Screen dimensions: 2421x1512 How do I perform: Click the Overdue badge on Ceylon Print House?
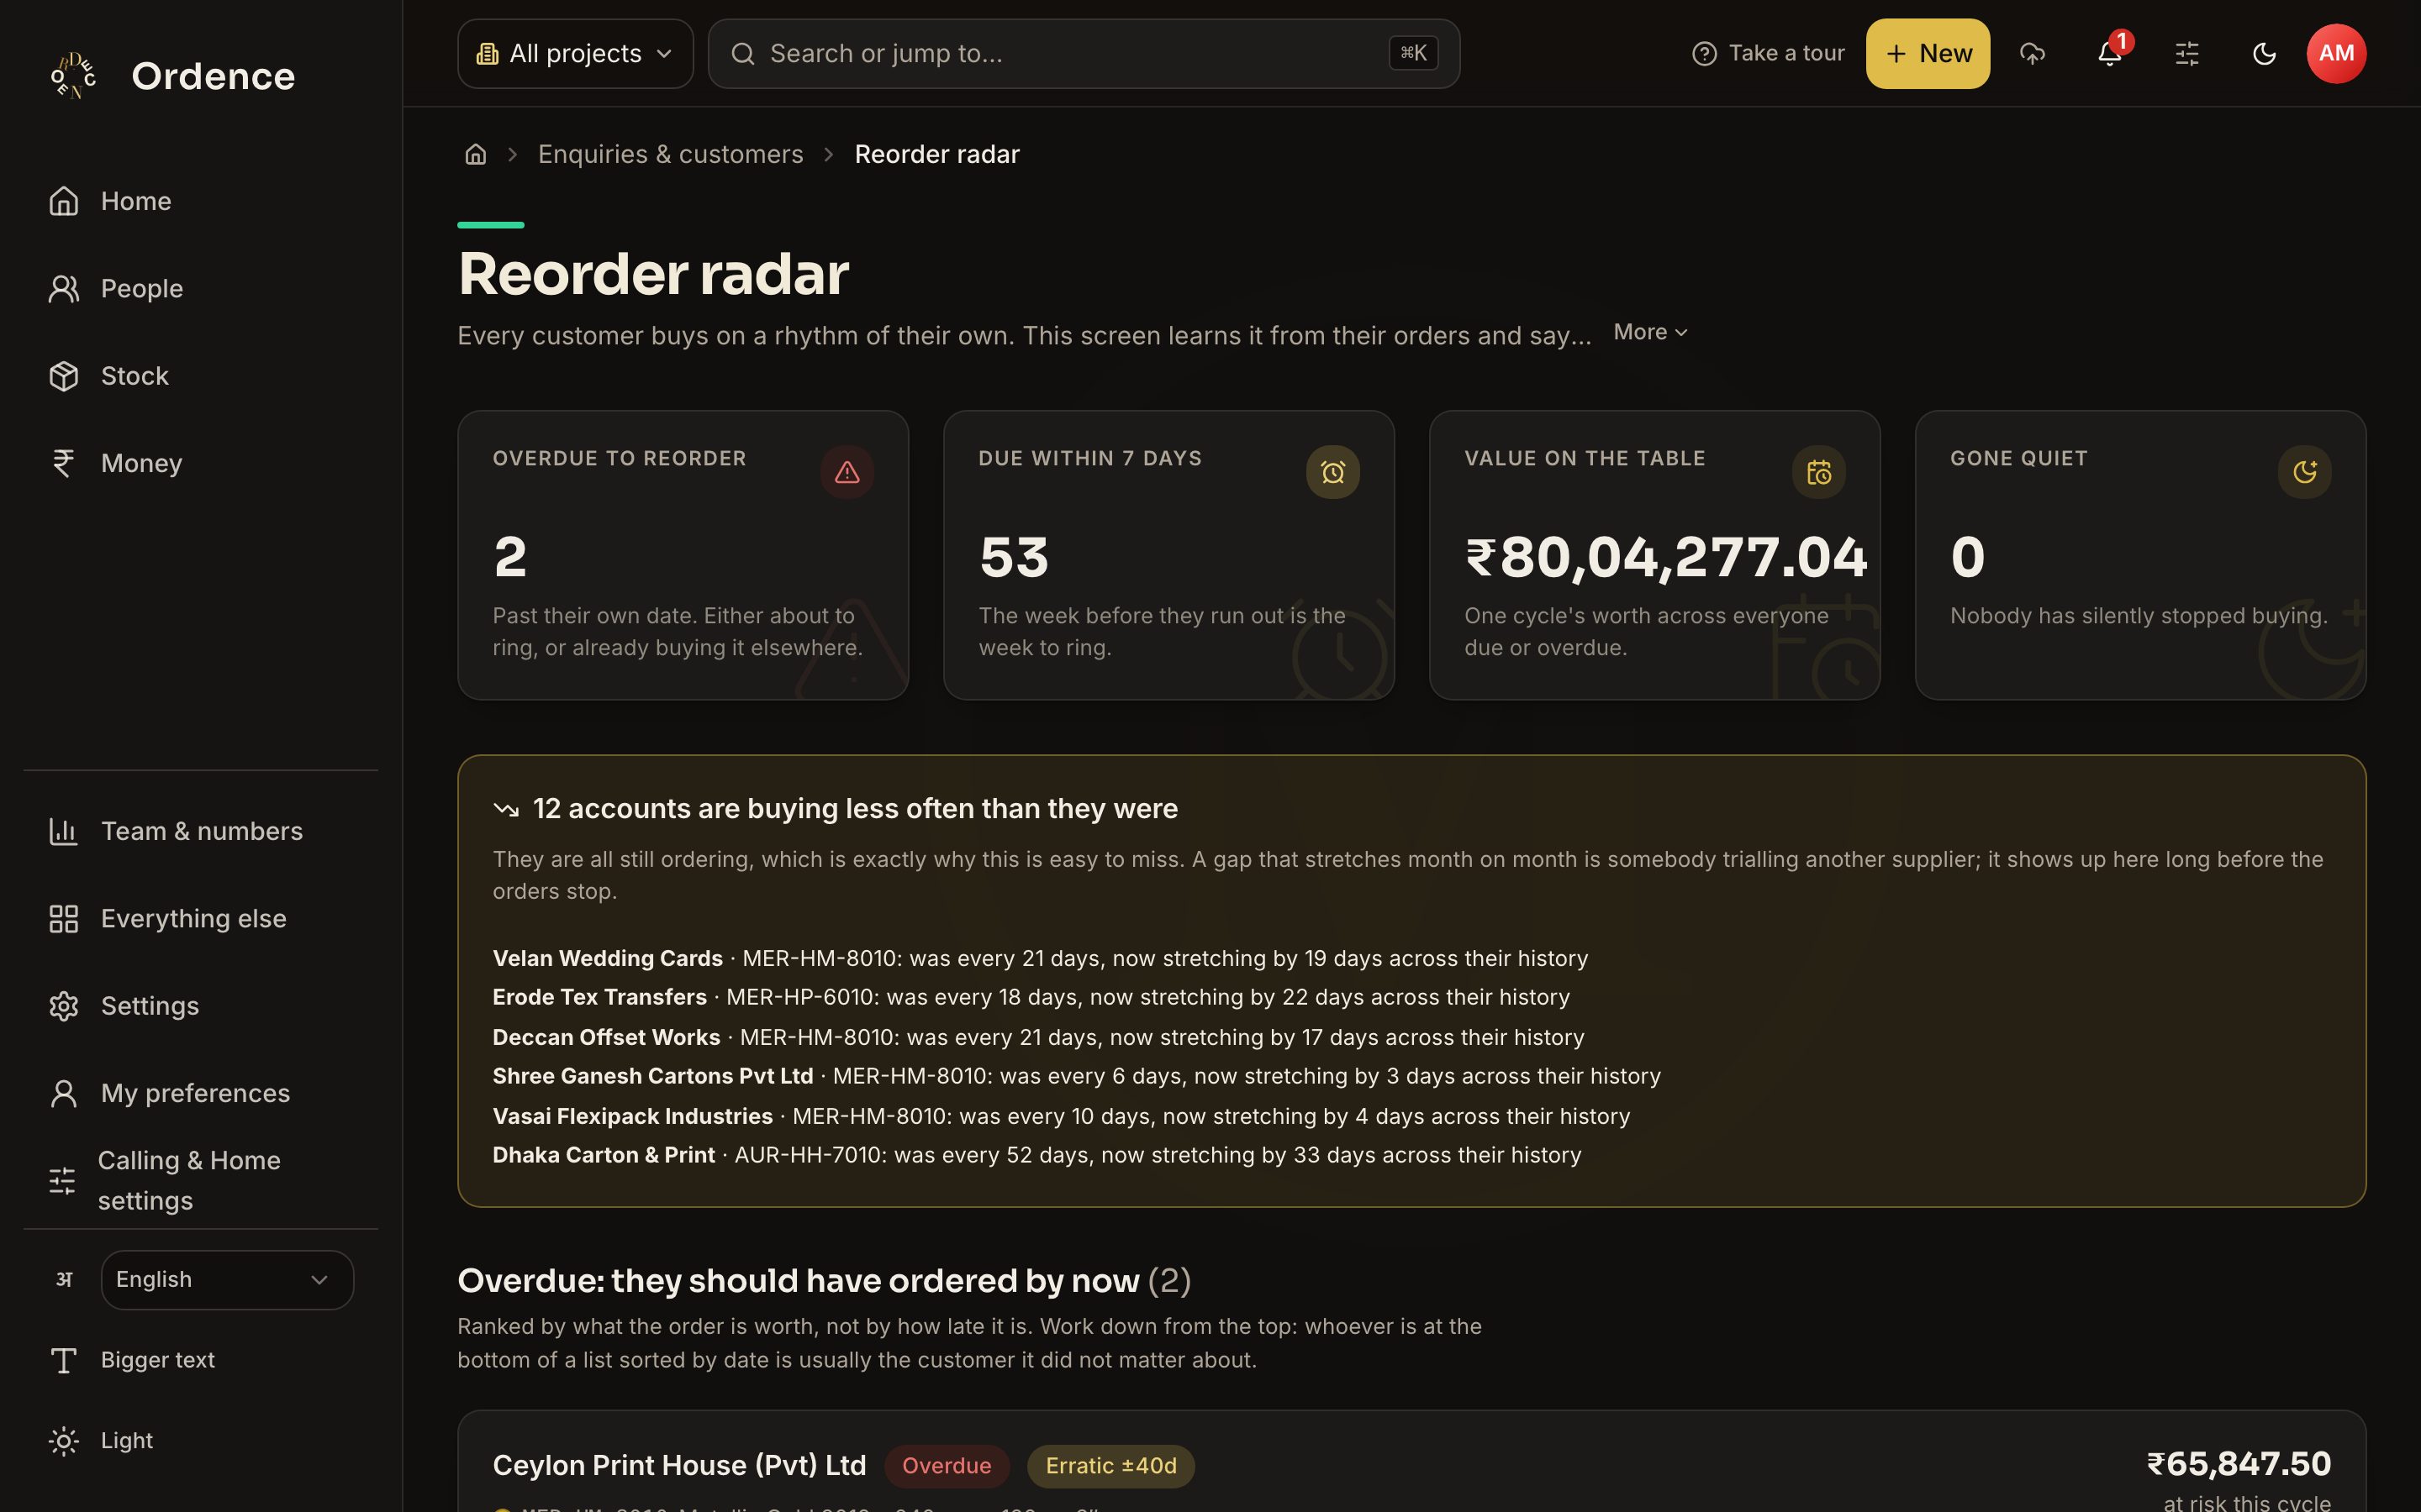(x=947, y=1466)
